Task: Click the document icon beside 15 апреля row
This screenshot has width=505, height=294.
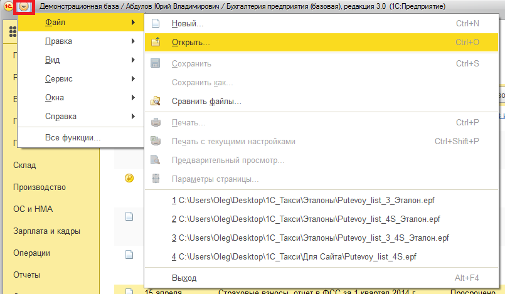Action: click(129, 291)
